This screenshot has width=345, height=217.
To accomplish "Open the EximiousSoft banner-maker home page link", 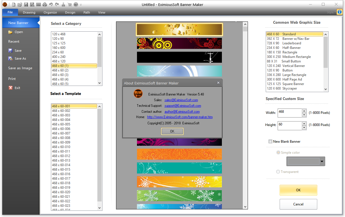I will (180, 117).
